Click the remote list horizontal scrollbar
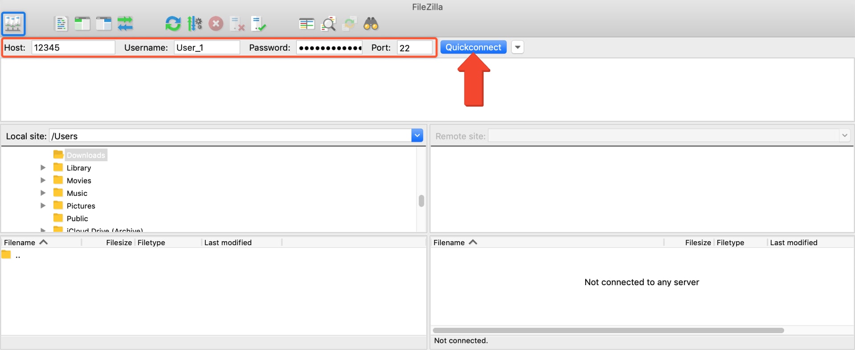 pos(608,330)
